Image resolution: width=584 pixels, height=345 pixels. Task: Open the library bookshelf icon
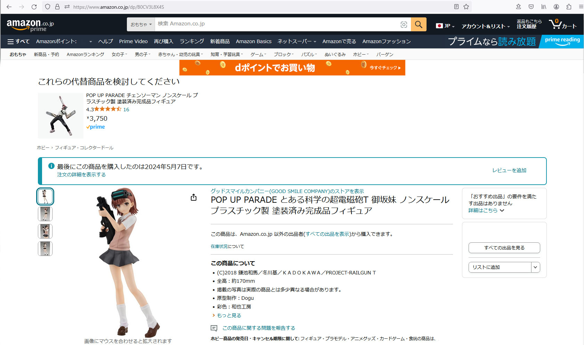[544, 7]
